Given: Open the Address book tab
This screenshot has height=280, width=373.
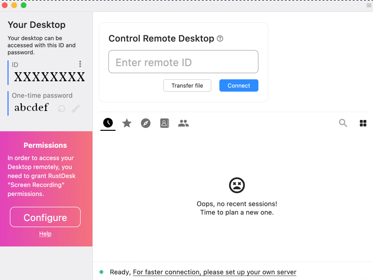Looking at the screenshot, I should (164, 123).
